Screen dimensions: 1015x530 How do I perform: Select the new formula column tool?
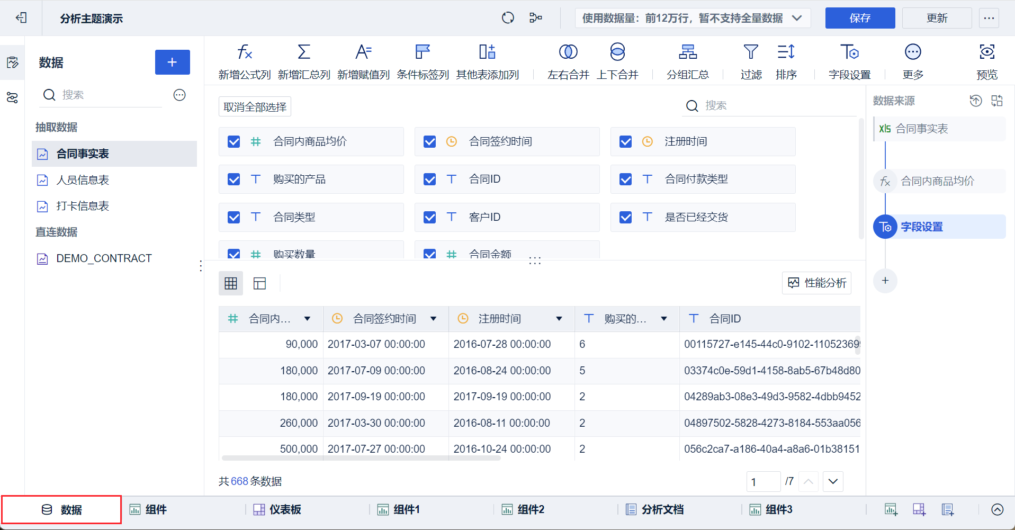click(245, 61)
